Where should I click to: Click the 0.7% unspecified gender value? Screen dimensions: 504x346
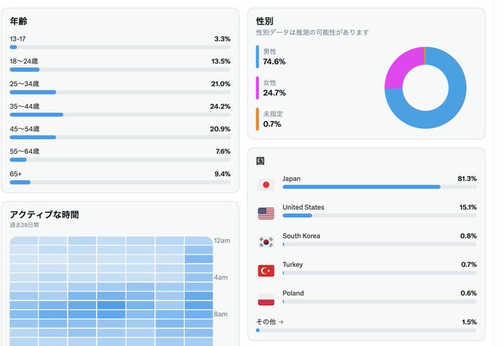(x=272, y=124)
